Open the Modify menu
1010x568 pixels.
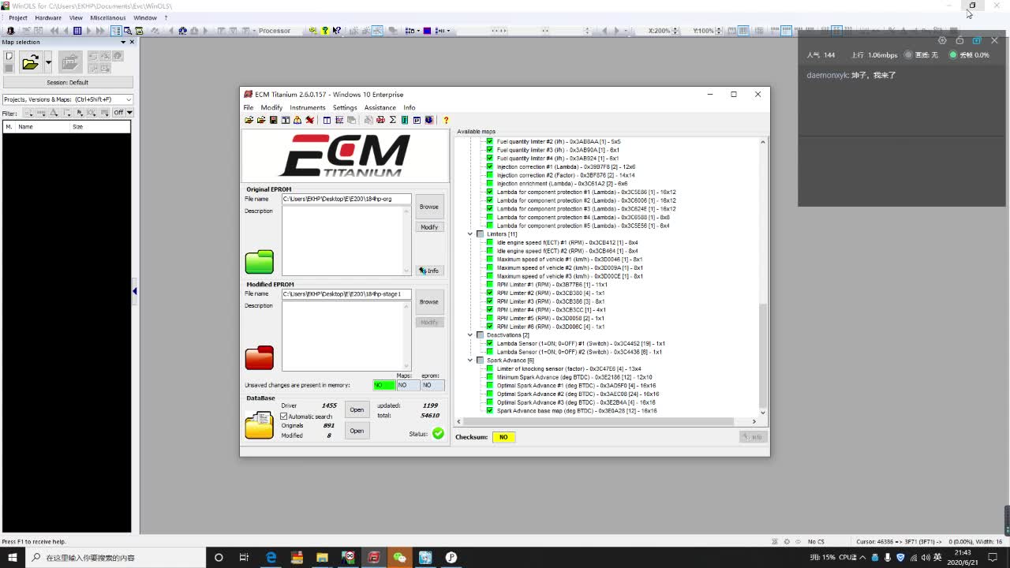point(271,107)
